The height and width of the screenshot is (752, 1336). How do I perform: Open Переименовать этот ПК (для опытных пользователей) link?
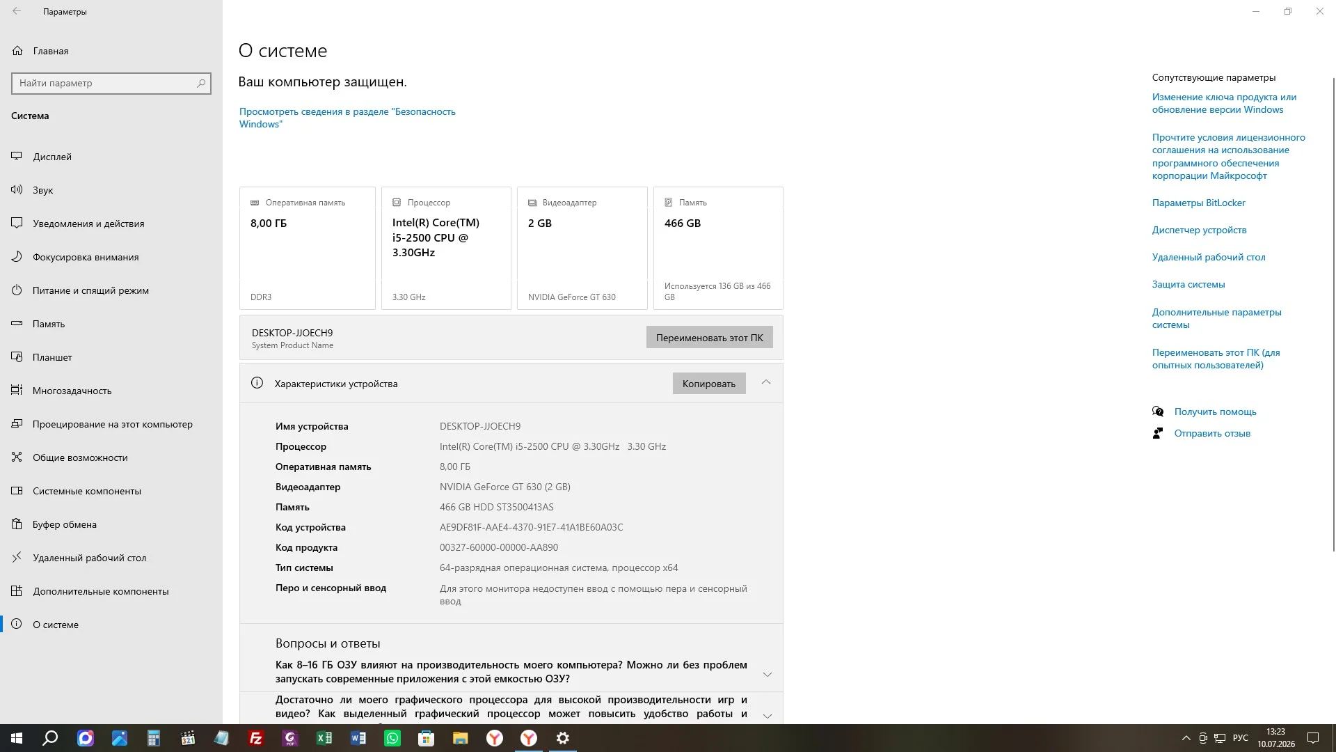(1216, 359)
